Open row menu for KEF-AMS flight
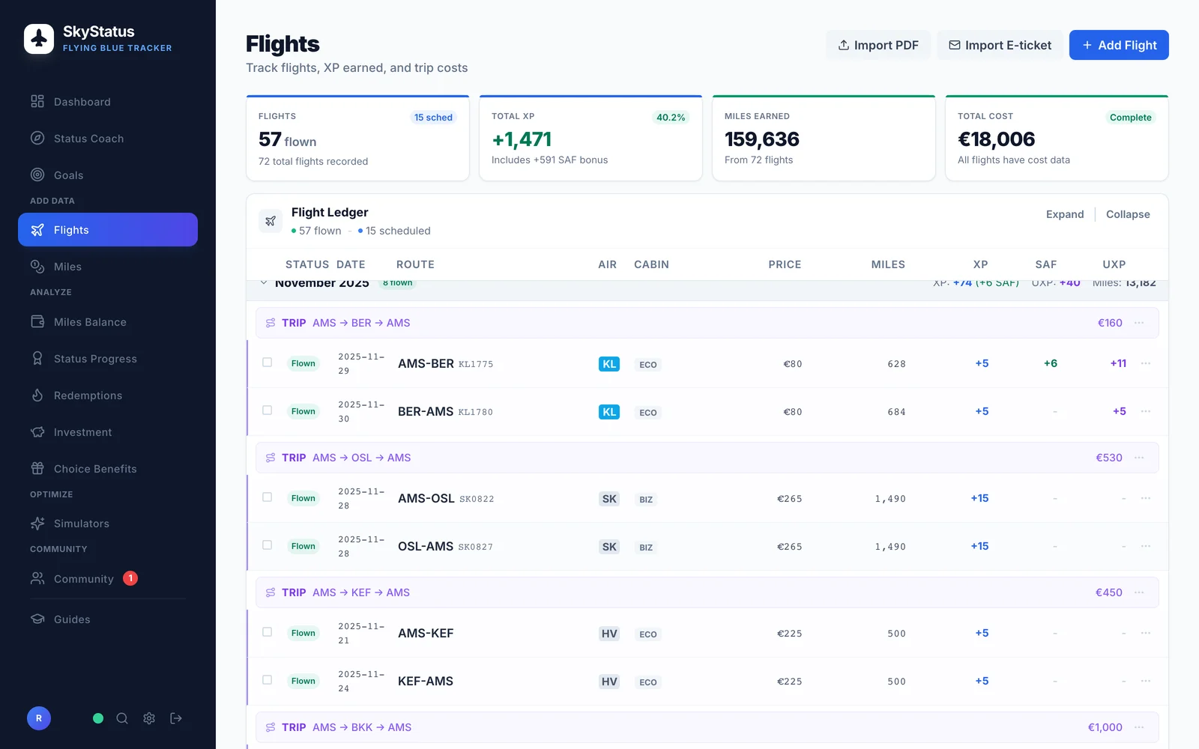The image size is (1199, 749). click(1146, 681)
